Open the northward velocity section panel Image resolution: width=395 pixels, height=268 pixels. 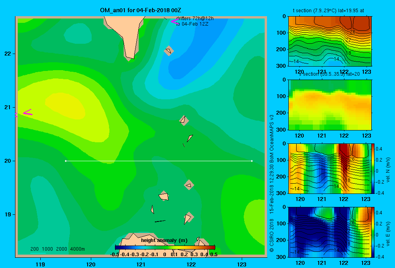[x=330, y=168]
